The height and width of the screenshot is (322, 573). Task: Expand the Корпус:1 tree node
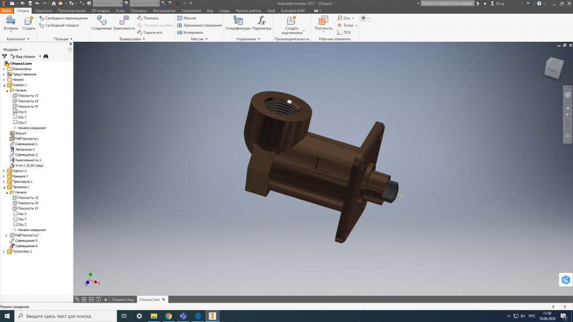(x=4, y=171)
